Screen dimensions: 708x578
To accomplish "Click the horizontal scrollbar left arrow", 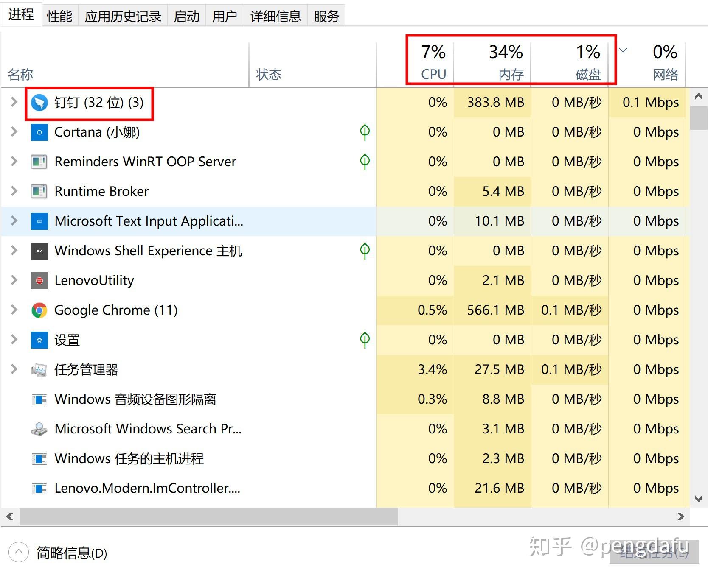I will tap(10, 517).
